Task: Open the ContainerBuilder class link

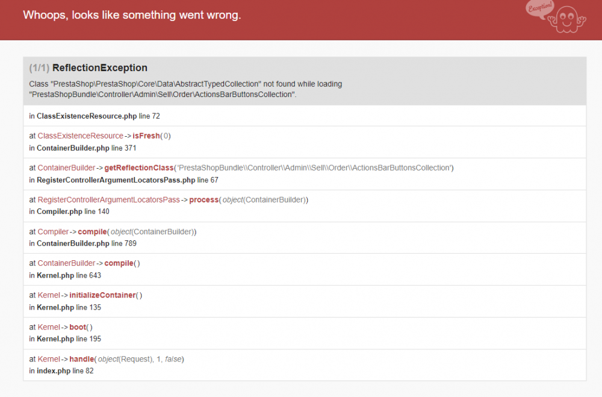Action: click(66, 167)
